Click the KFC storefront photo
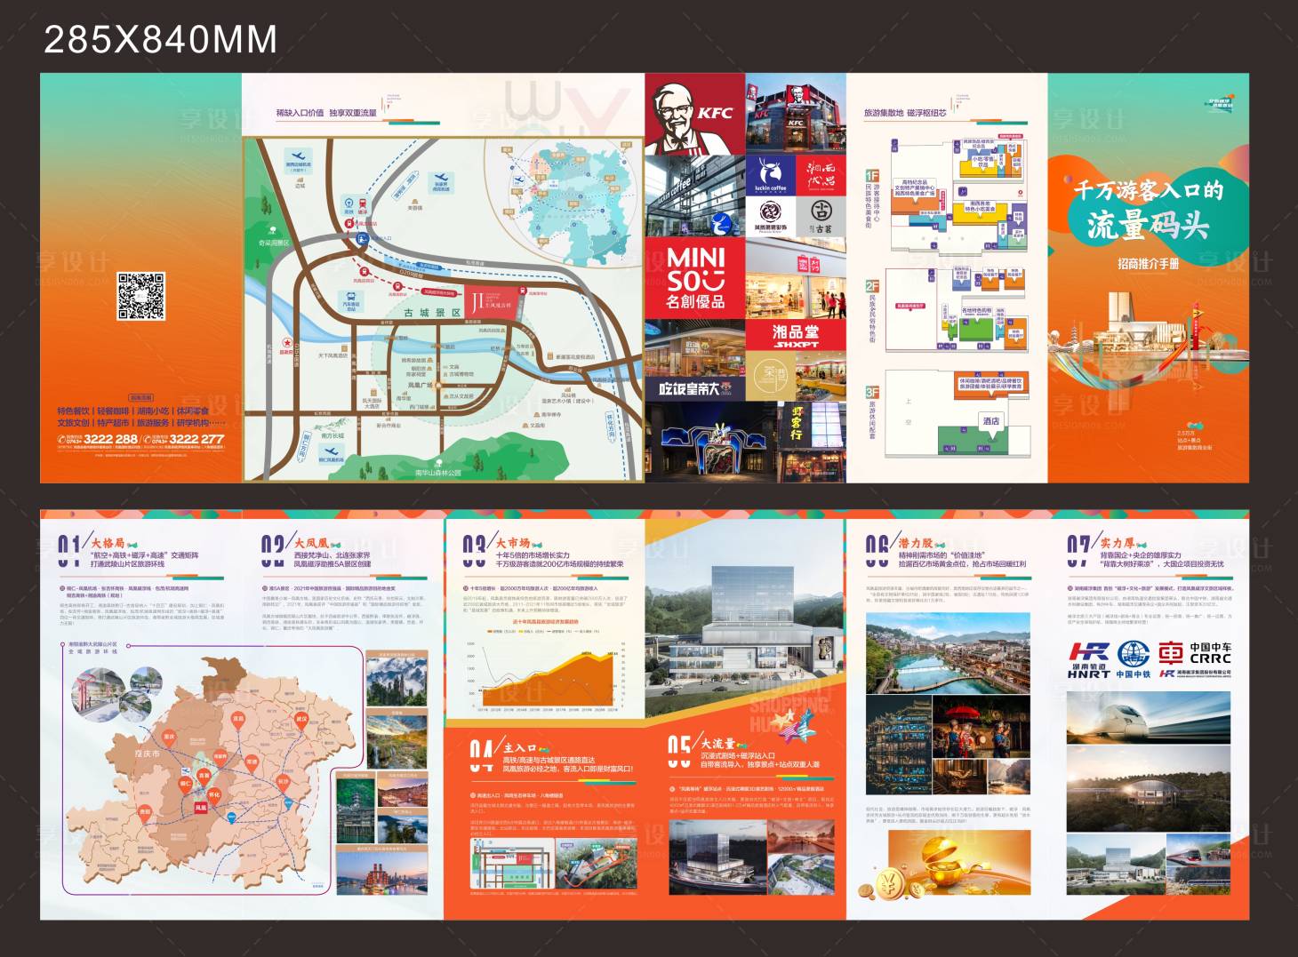The image size is (1298, 957). coord(796,115)
